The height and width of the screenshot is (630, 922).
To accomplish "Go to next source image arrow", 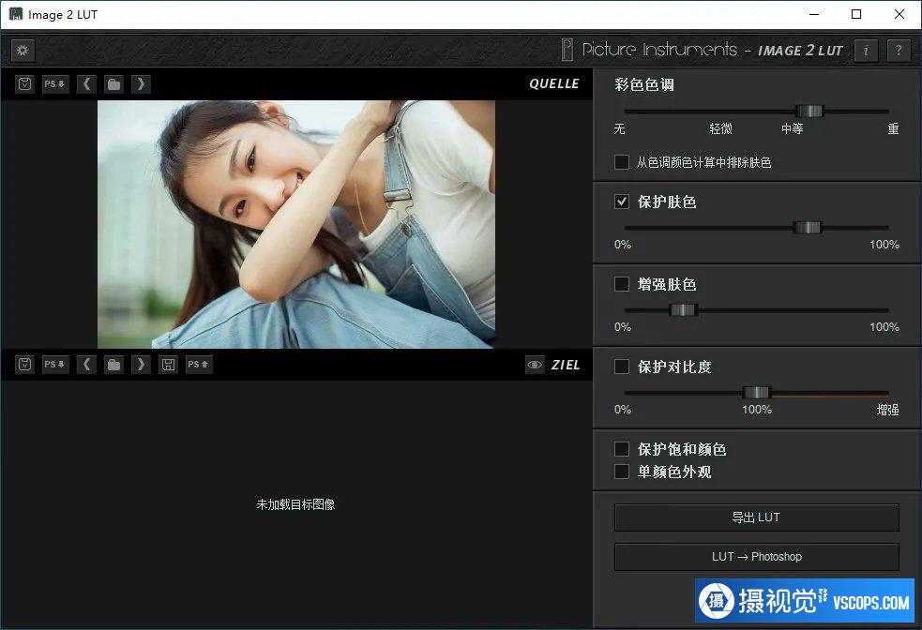I will 141,84.
